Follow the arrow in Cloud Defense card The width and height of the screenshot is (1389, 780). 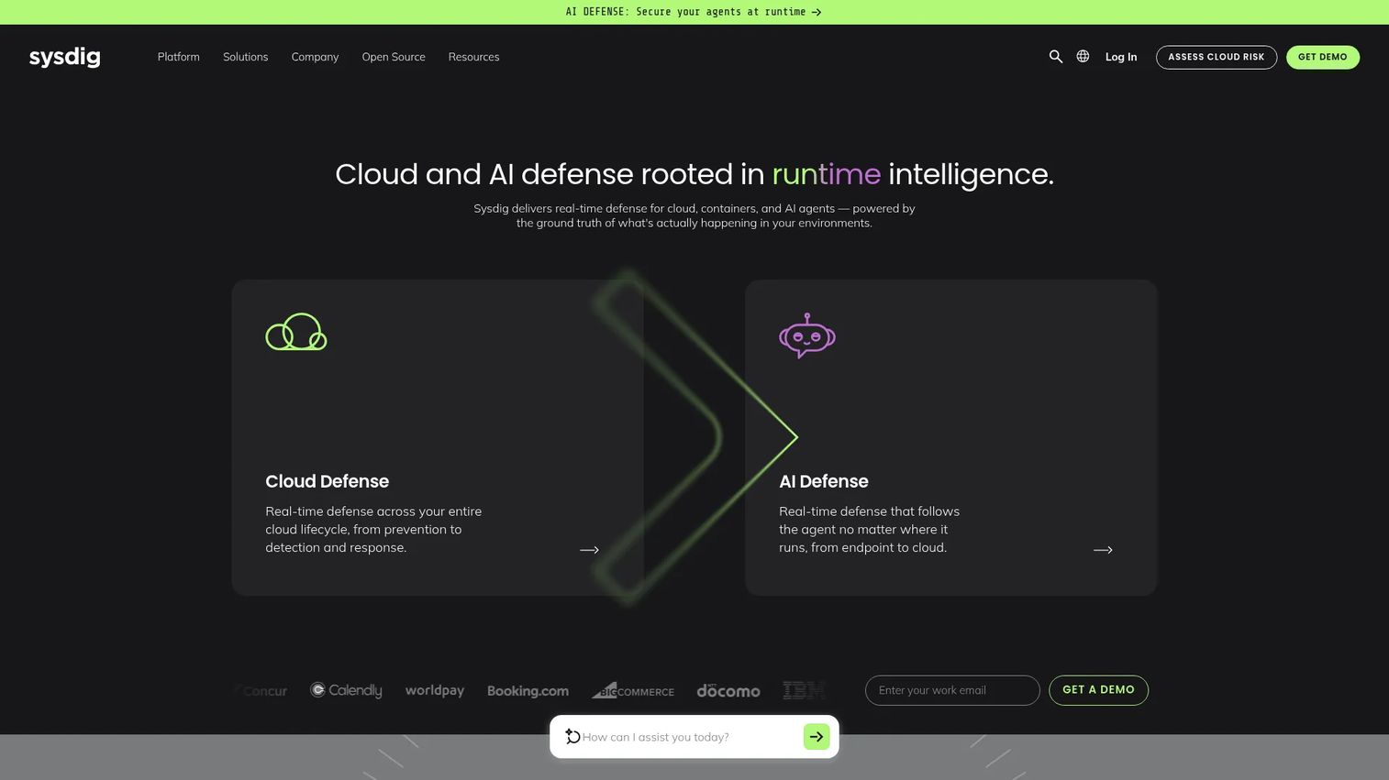(x=590, y=550)
